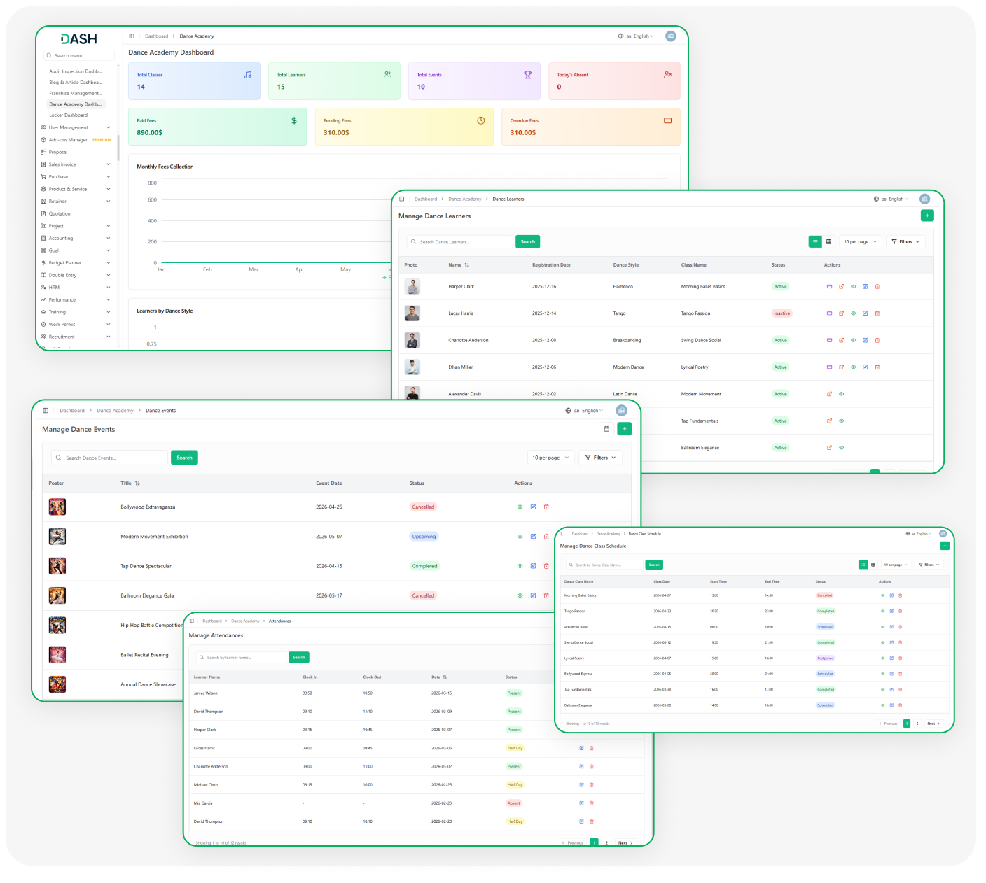
Task: Click the sidebar Search menu field
Action: pyautogui.click(x=78, y=55)
